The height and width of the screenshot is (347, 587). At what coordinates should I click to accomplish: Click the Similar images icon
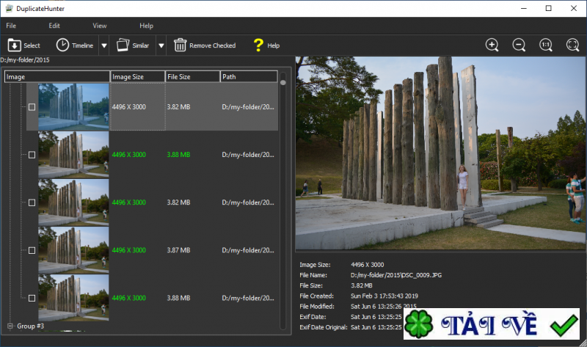click(123, 45)
